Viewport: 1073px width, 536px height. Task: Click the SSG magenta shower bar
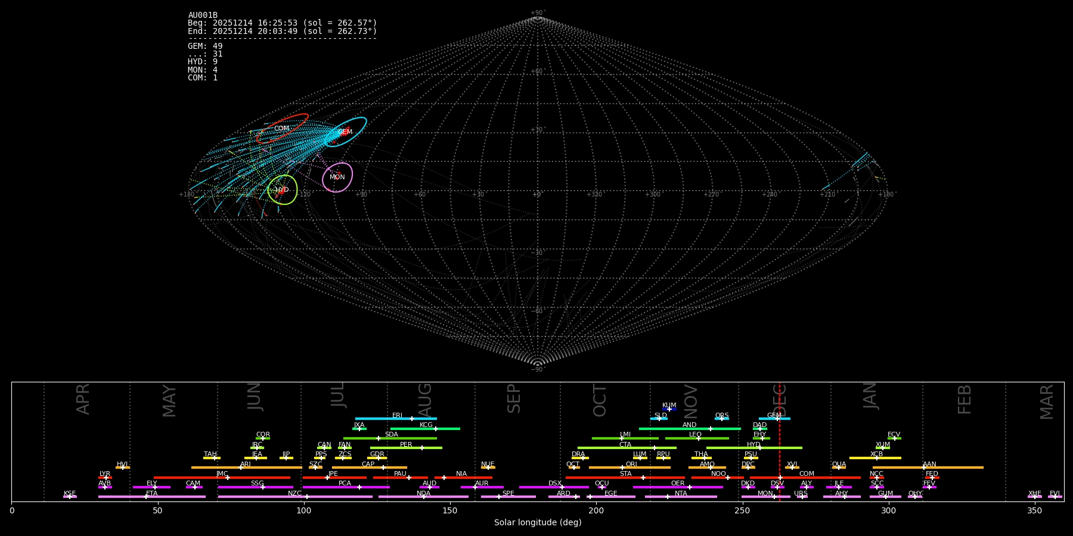click(256, 487)
